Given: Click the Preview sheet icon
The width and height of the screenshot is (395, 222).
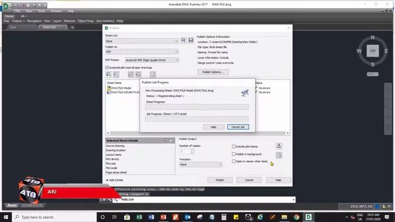Looking at the screenshot, I should coord(152,75).
